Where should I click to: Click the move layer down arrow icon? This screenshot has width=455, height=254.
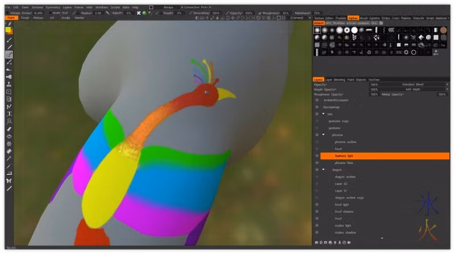tap(340, 243)
